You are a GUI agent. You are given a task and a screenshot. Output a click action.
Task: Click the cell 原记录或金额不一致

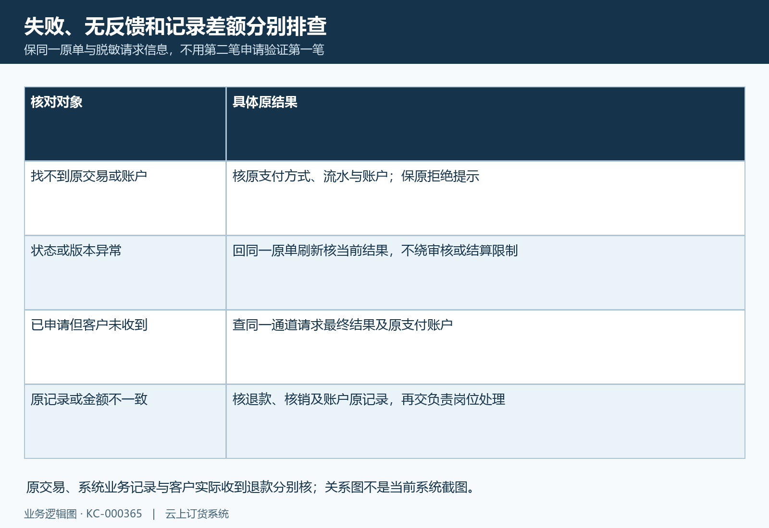coord(125,421)
